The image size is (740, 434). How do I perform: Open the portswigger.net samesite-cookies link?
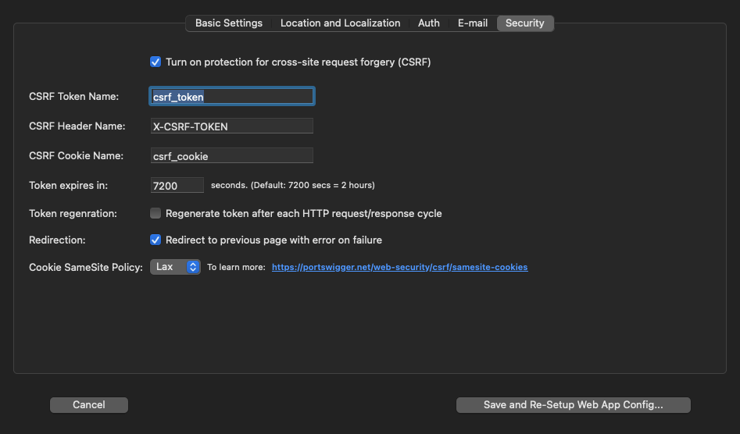[399, 267]
